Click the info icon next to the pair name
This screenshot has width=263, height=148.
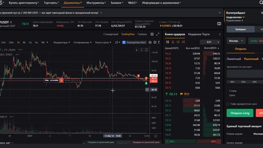pos(11,22)
